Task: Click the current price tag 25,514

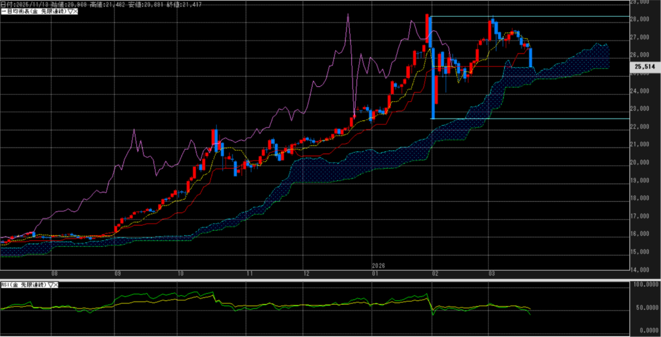Action: (x=645, y=66)
